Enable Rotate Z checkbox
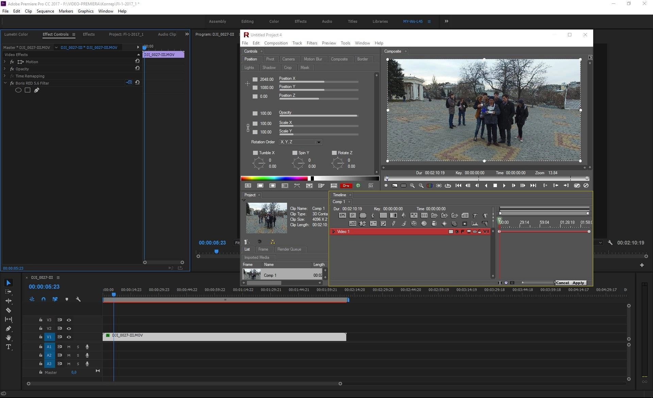The width and height of the screenshot is (653, 398). (334, 153)
